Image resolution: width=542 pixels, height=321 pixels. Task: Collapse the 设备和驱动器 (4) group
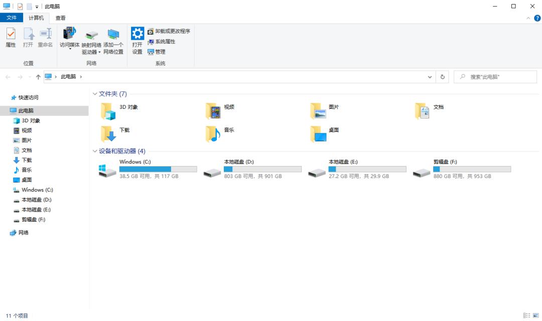pyautogui.click(x=95, y=151)
